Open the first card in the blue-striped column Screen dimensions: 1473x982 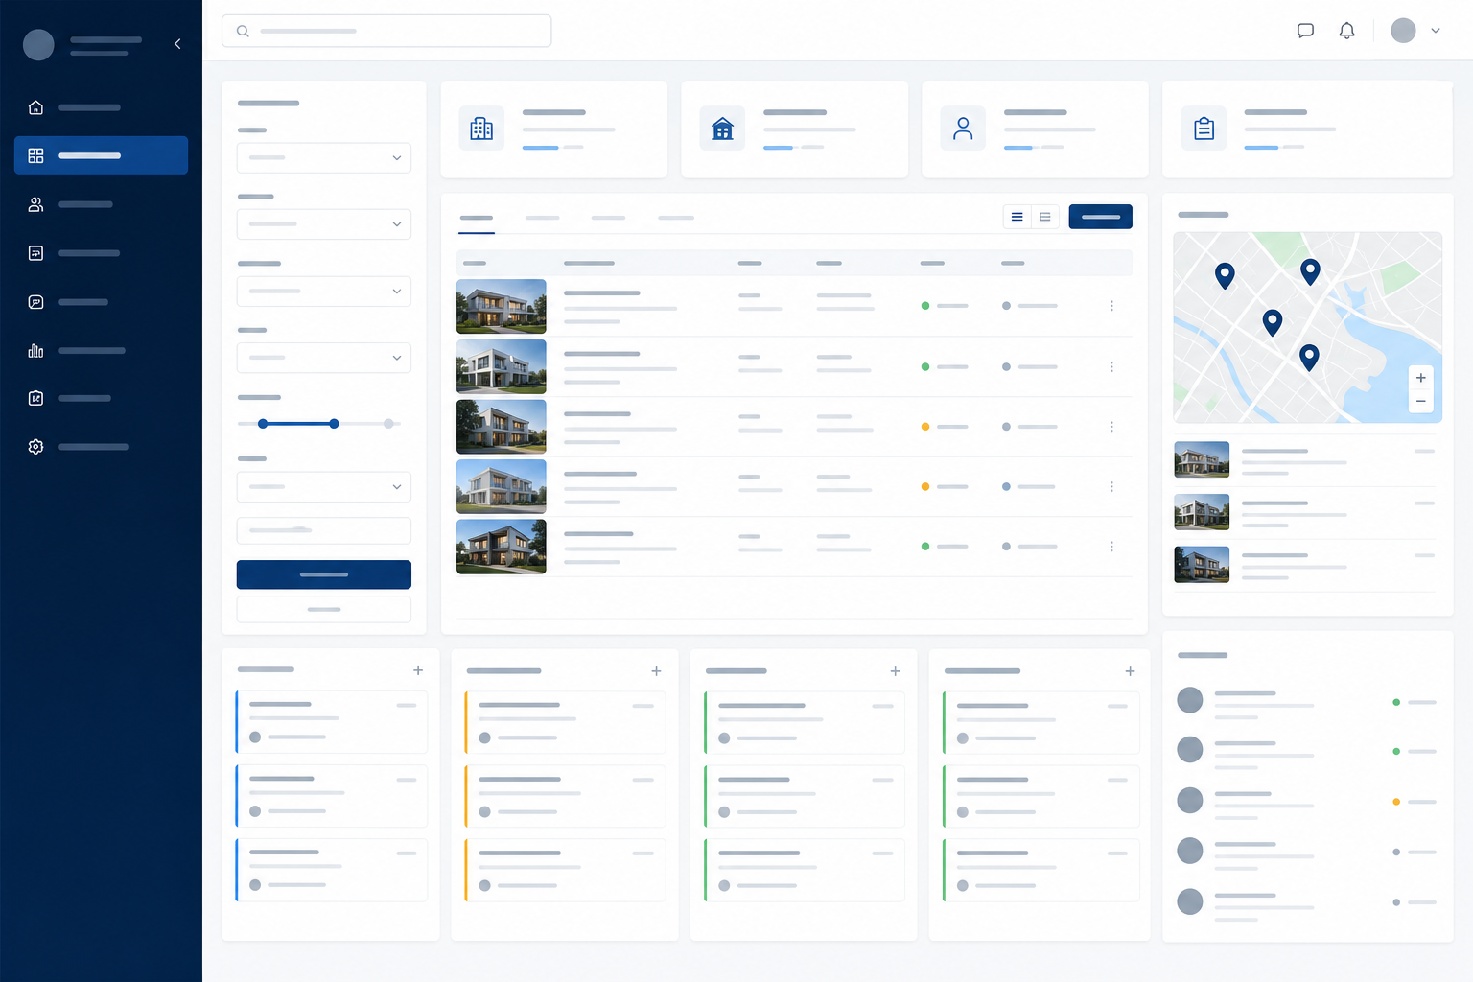click(331, 721)
